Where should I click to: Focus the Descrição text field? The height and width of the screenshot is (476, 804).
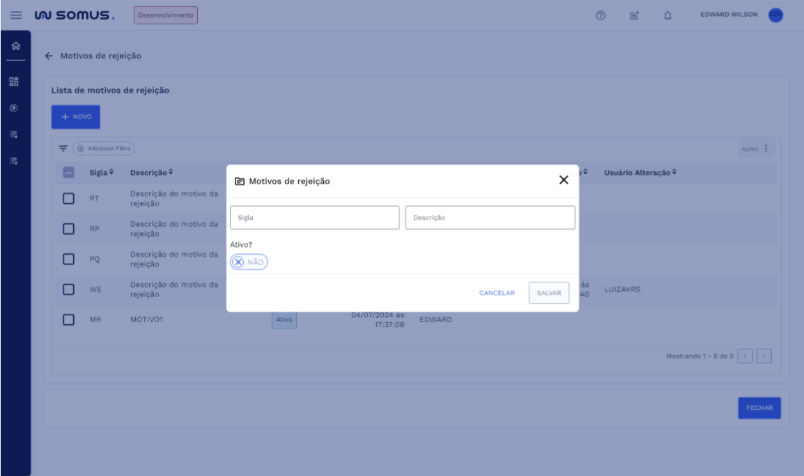pos(490,217)
